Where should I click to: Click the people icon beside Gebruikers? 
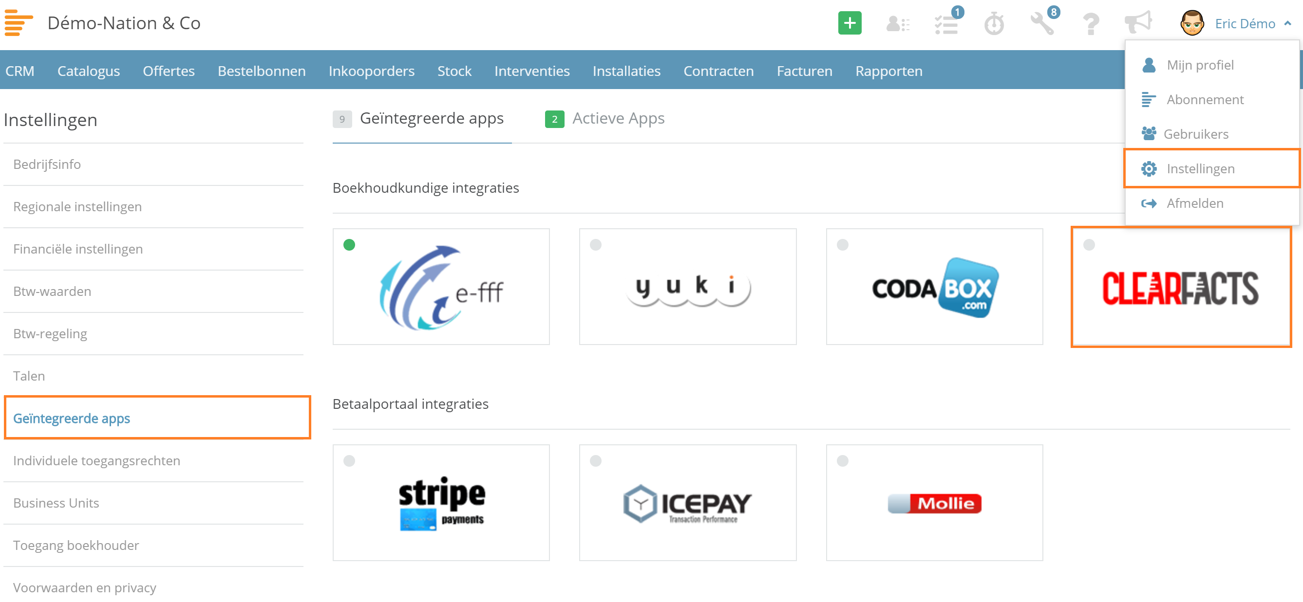(1149, 133)
